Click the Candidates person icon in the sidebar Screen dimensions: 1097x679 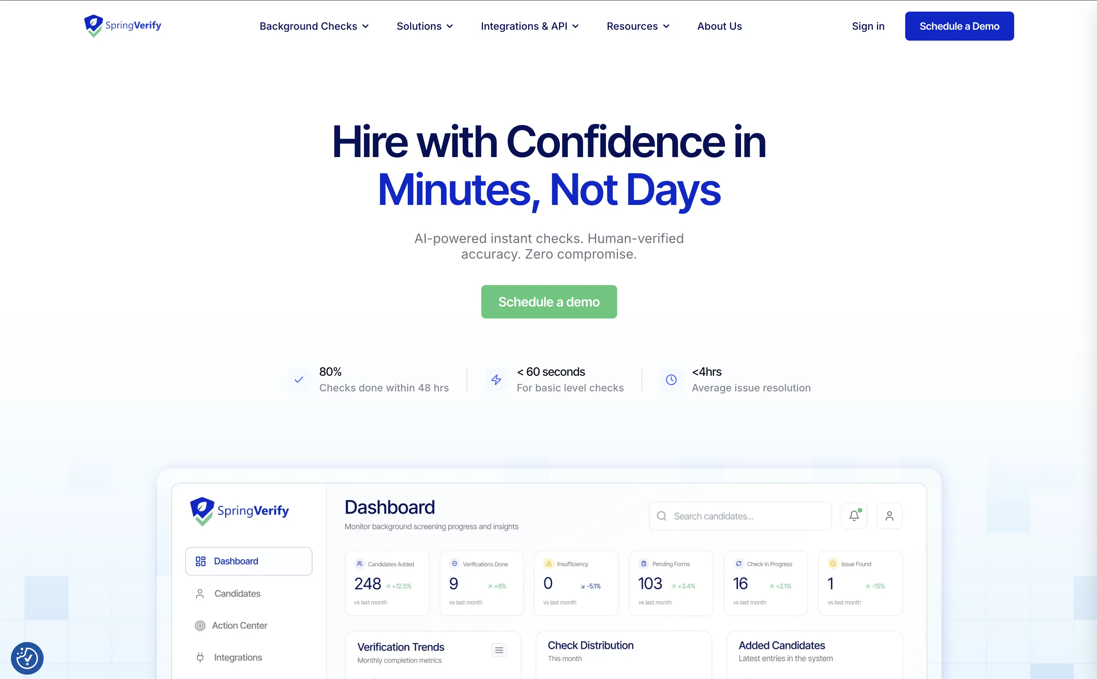click(x=200, y=593)
